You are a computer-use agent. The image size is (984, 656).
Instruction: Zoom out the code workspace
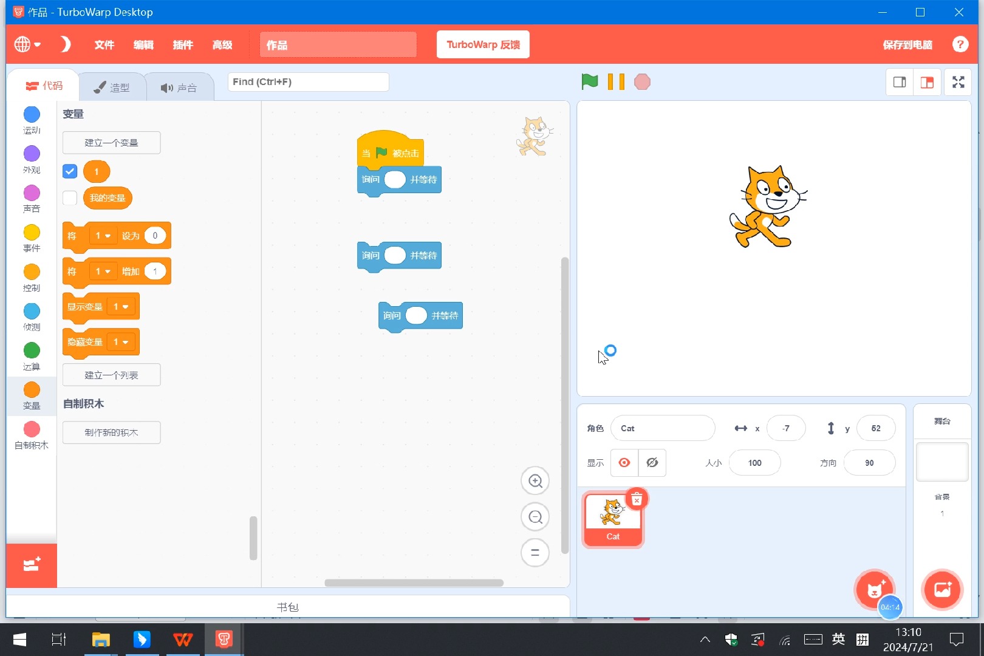pyautogui.click(x=535, y=517)
